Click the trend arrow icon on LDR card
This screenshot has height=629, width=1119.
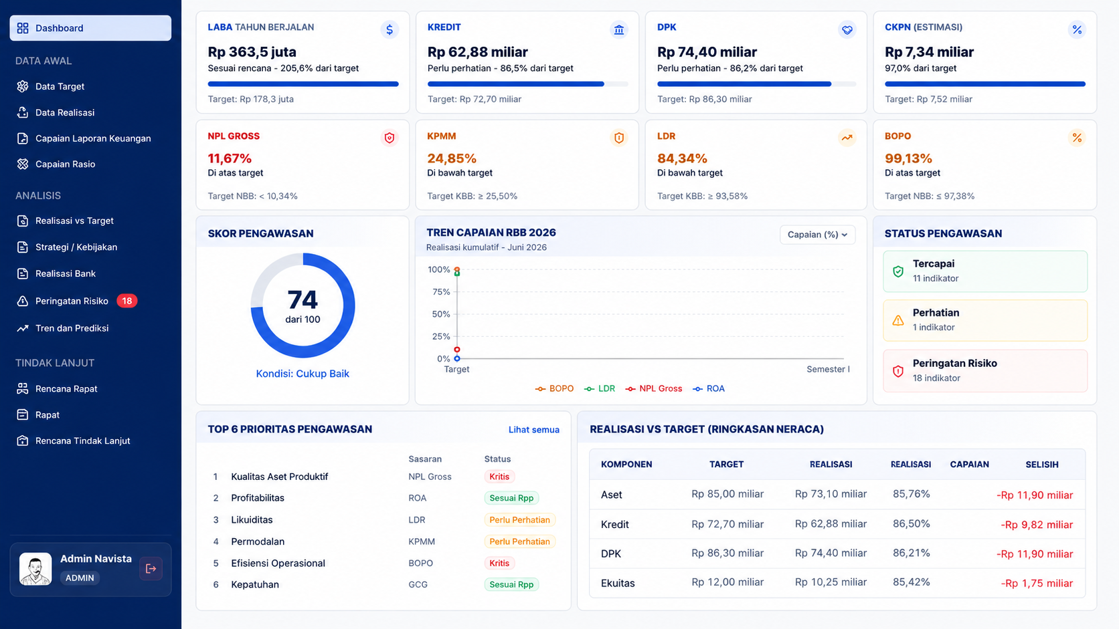tap(847, 138)
